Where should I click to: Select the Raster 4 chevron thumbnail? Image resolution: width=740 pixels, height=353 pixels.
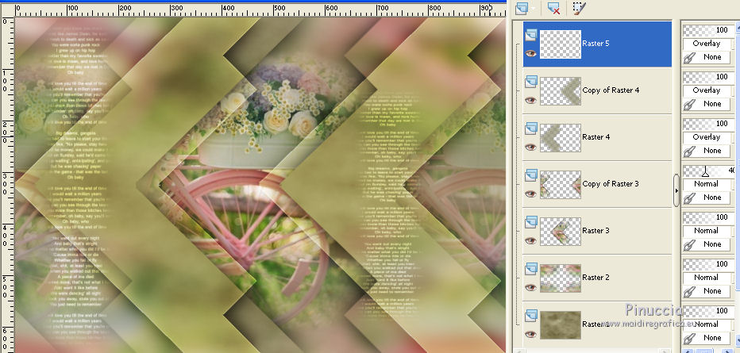tap(561, 137)
